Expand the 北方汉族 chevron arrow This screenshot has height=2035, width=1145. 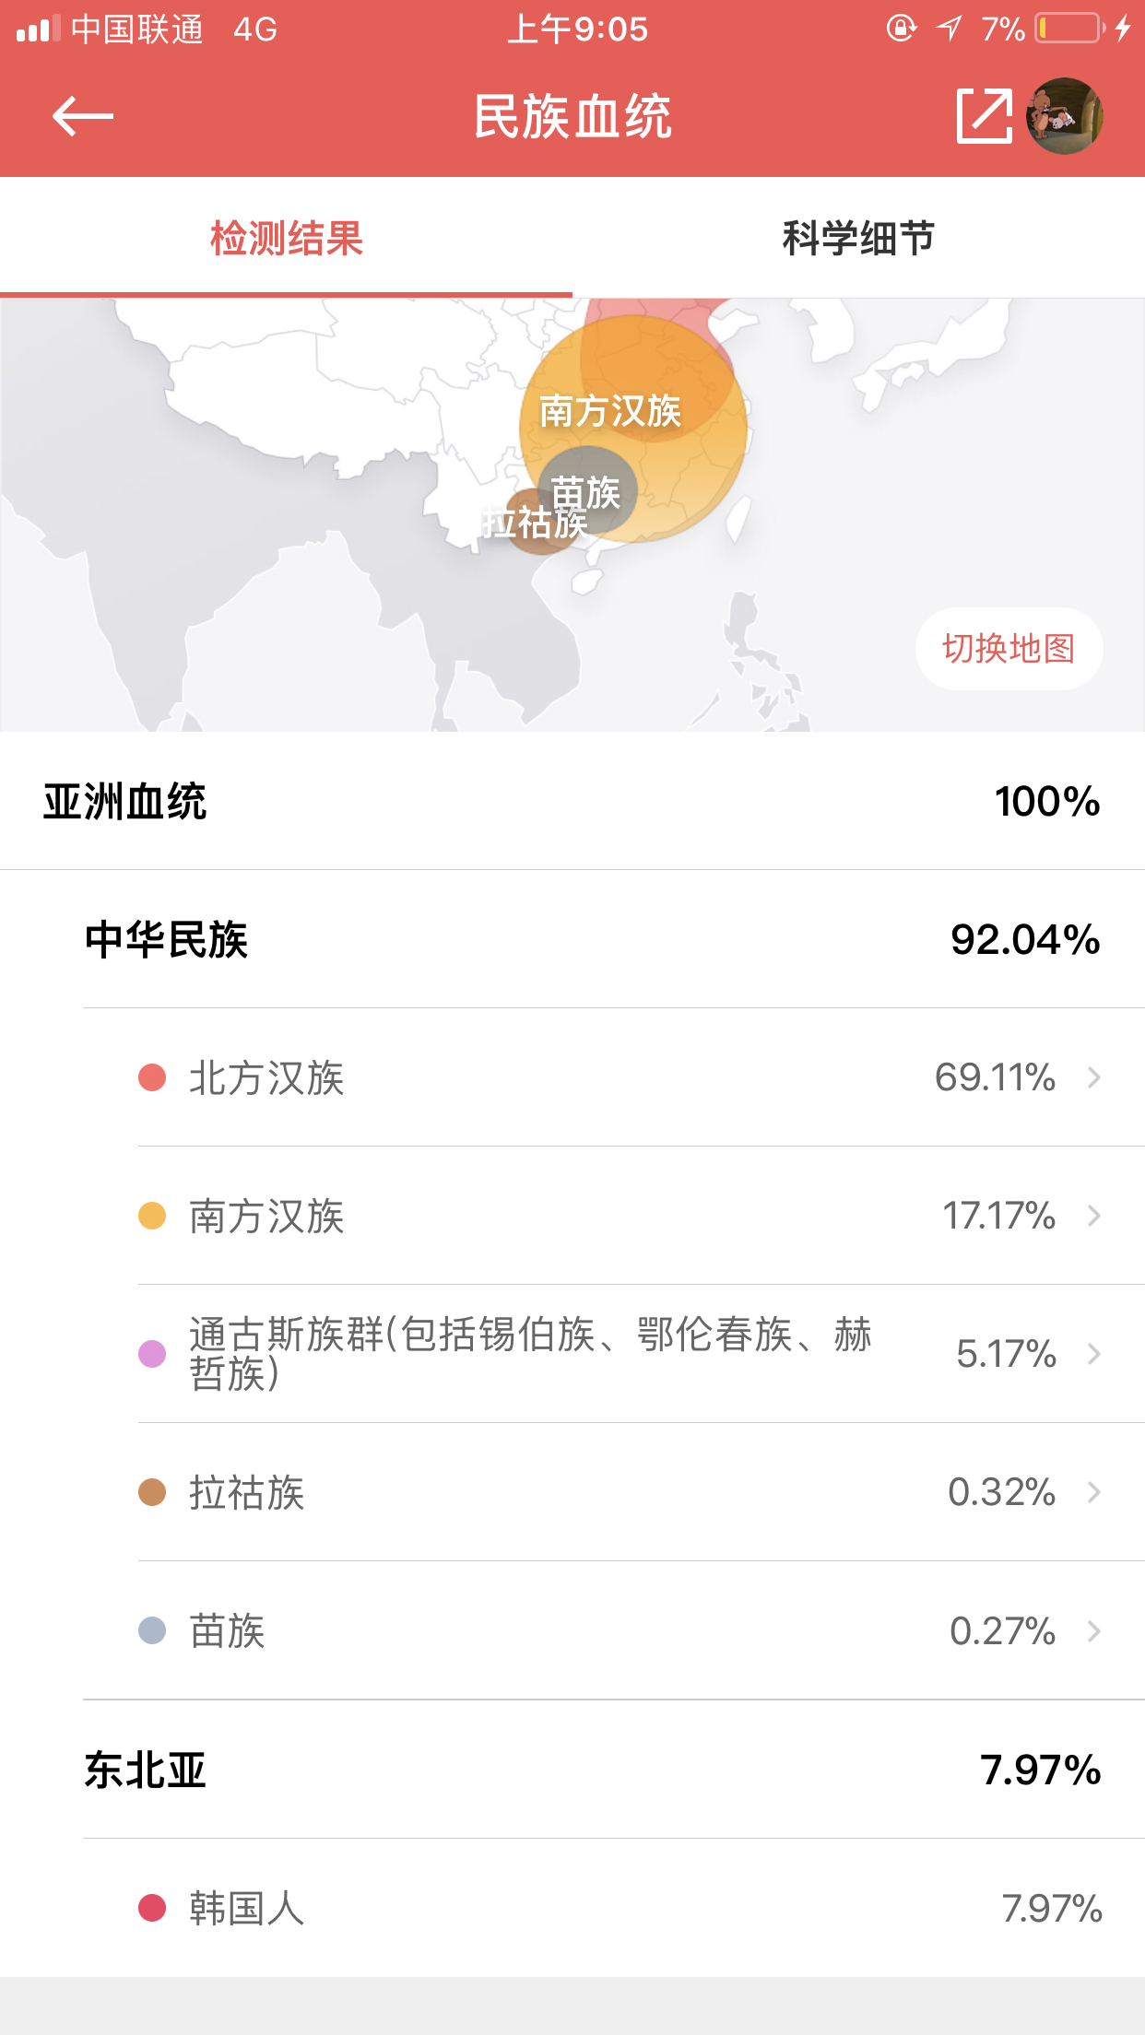tap(1094, 1077)
